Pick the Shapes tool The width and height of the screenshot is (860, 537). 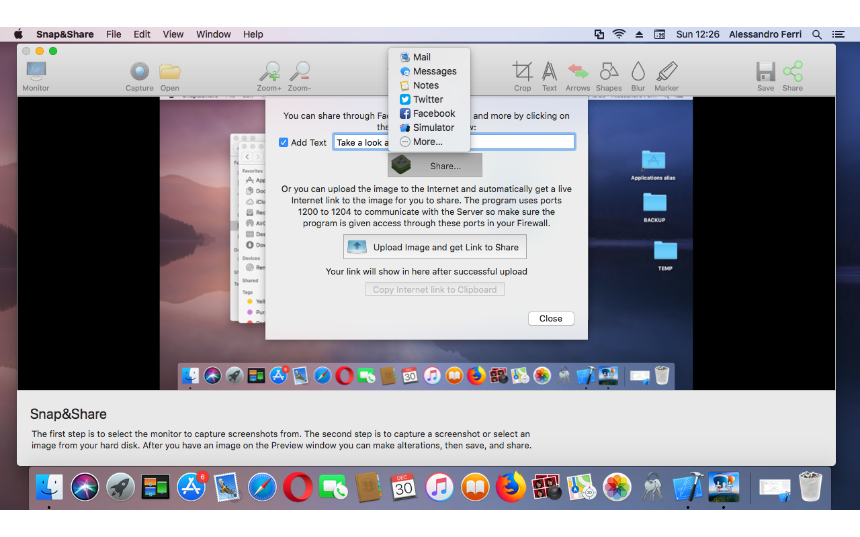[609, 76]
